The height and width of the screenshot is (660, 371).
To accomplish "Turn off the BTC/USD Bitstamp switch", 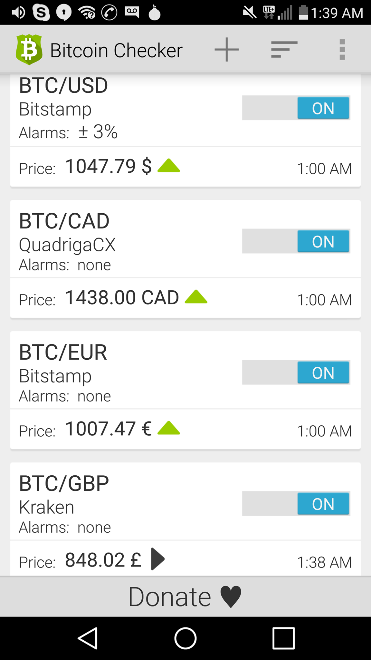I will tap(296, 108).
